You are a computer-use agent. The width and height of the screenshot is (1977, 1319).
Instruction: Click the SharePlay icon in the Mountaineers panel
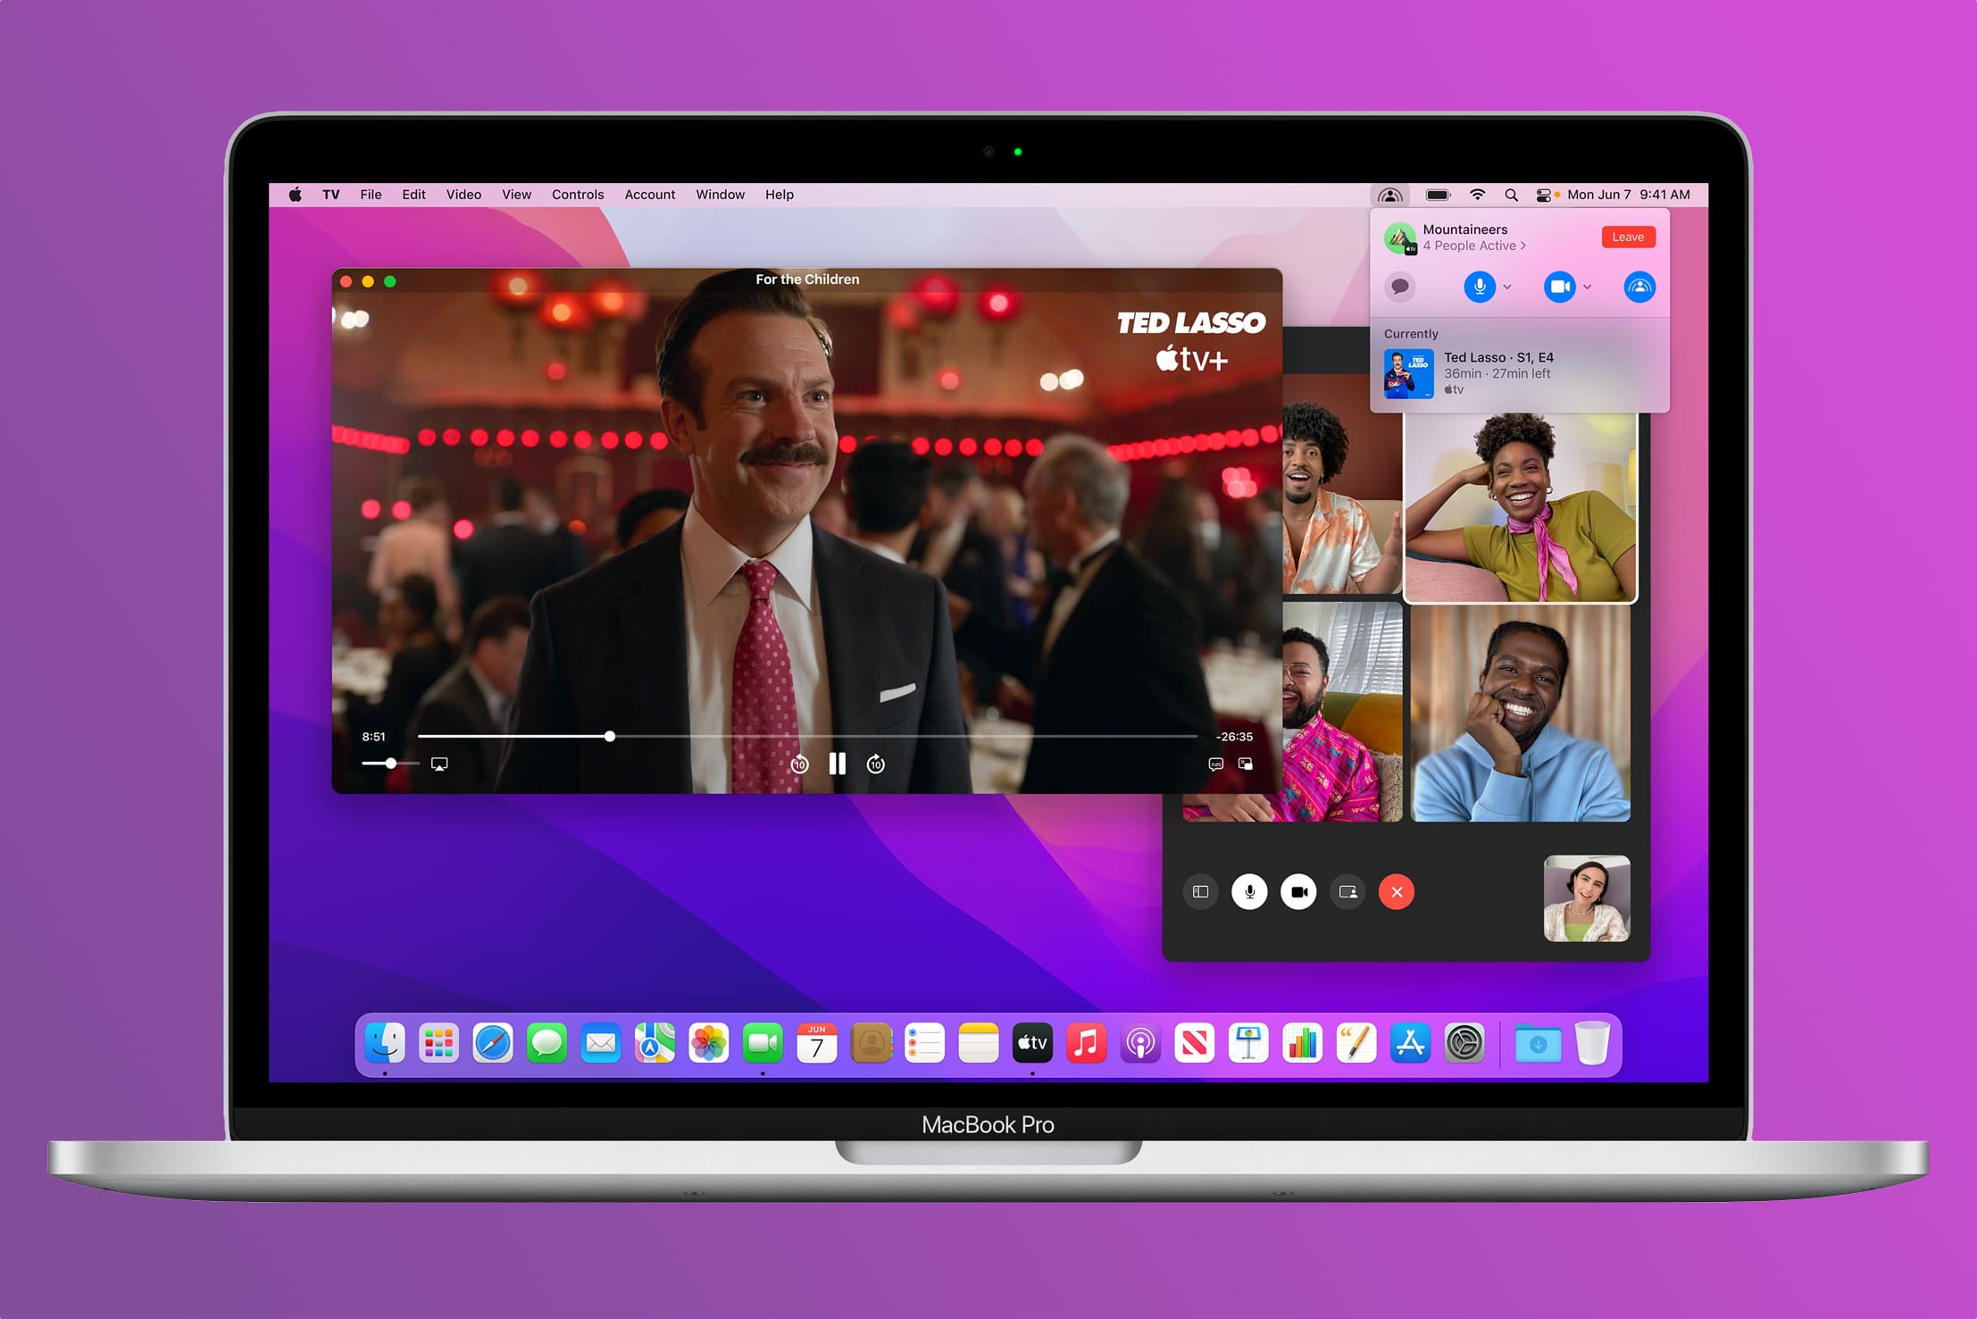pos(1639,287)
